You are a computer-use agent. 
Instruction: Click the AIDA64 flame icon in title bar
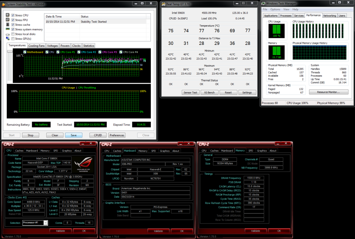[3, 4]
